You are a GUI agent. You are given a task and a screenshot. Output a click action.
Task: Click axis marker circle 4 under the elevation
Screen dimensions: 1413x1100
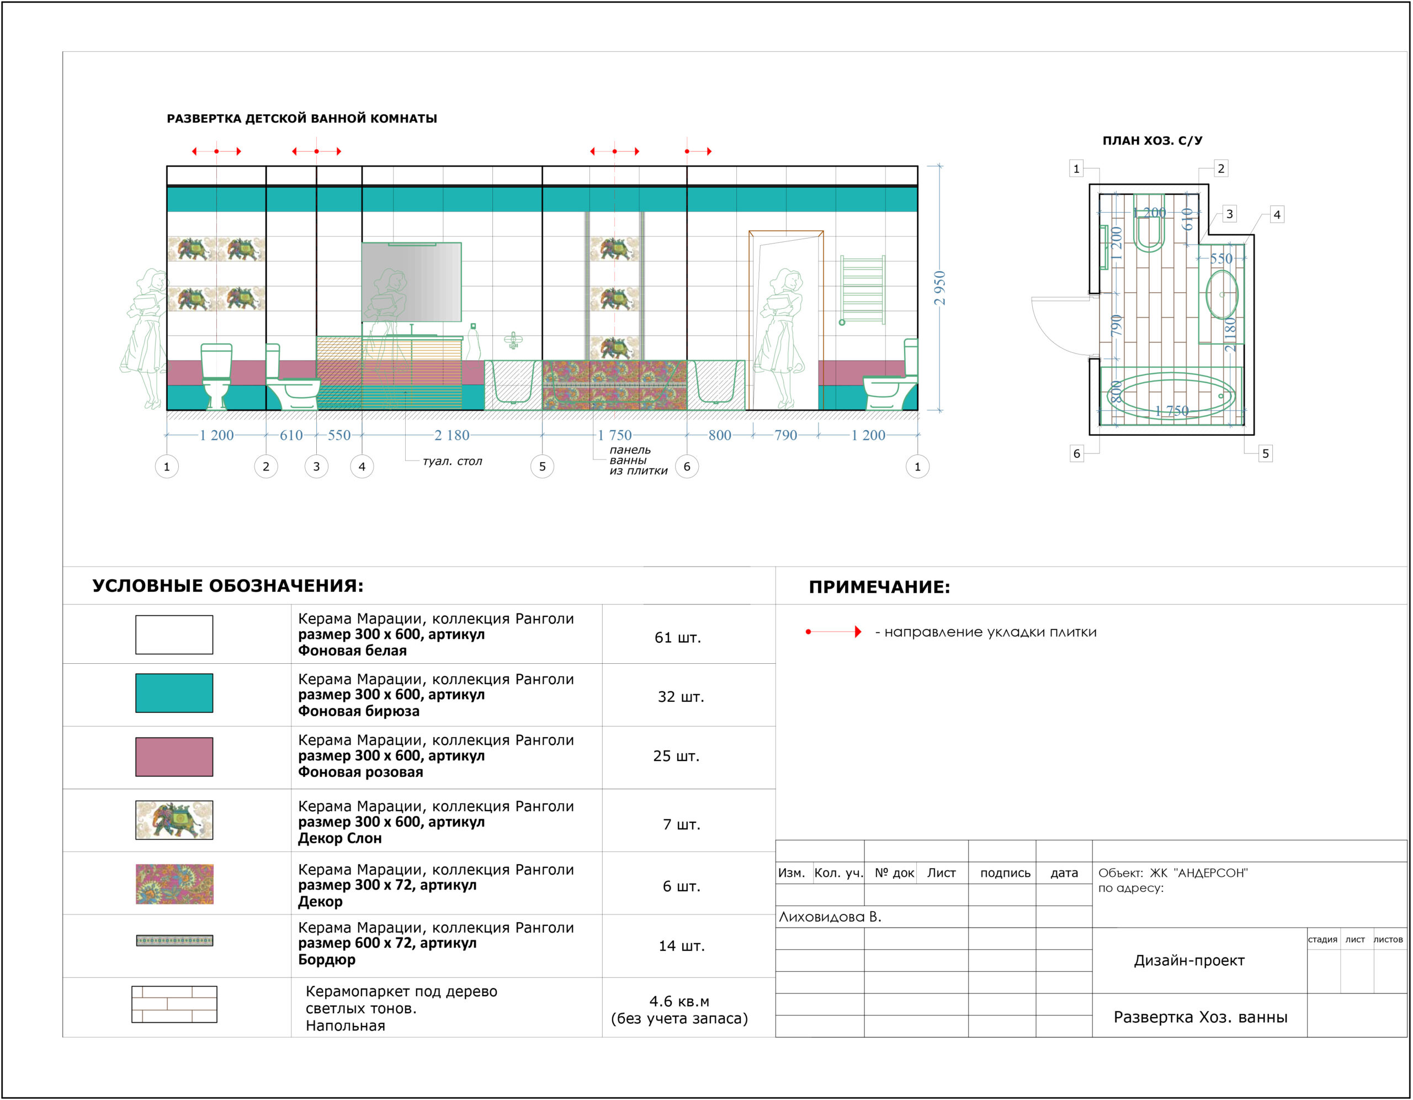pos(362,466)
